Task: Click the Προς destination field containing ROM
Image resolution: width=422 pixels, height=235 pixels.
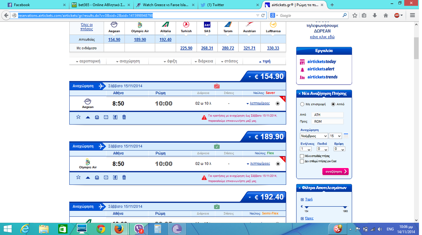Action: [x=327, y=121]
